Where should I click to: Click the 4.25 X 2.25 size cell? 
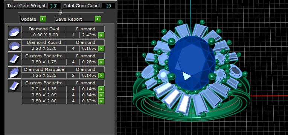pyautogui.click(x=44, y=75)
